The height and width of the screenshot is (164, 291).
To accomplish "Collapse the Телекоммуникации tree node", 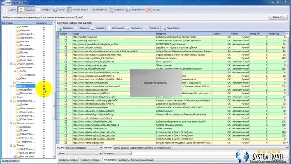I will point(11,123).
